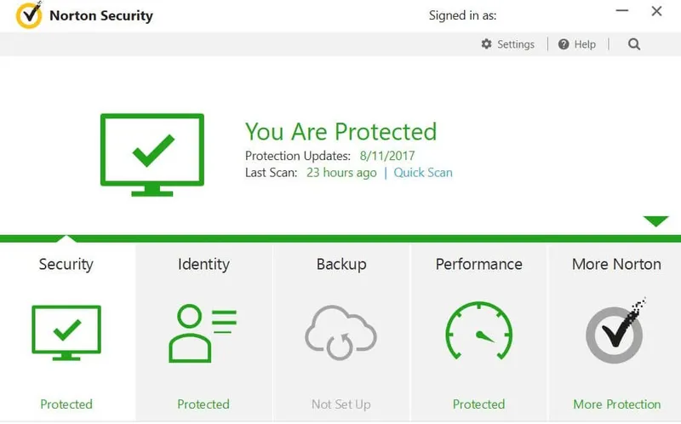Click the Settings text label
Image resolution: width=681 pixels, height=424 pixels.
(516, 44)
